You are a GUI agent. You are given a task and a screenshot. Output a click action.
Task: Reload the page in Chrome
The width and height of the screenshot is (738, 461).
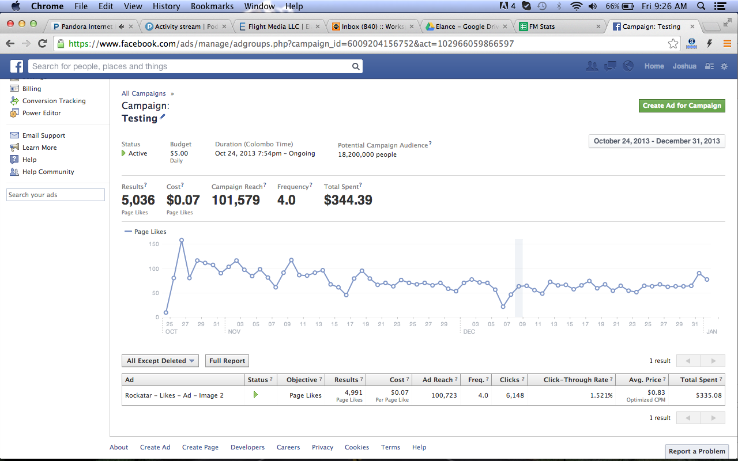[42, 44]
